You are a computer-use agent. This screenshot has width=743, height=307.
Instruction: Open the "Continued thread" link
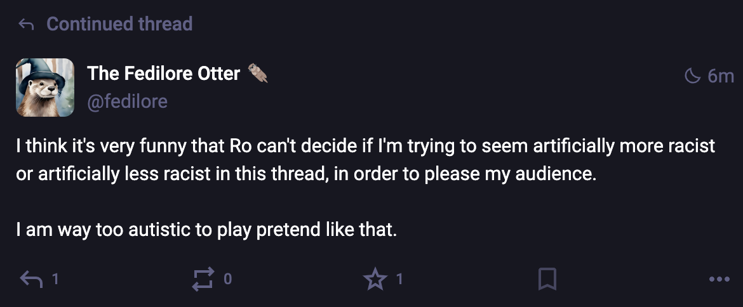[119, 24]
